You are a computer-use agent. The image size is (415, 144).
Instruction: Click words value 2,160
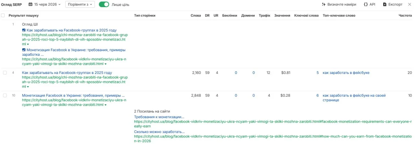(x=196, y=73)
